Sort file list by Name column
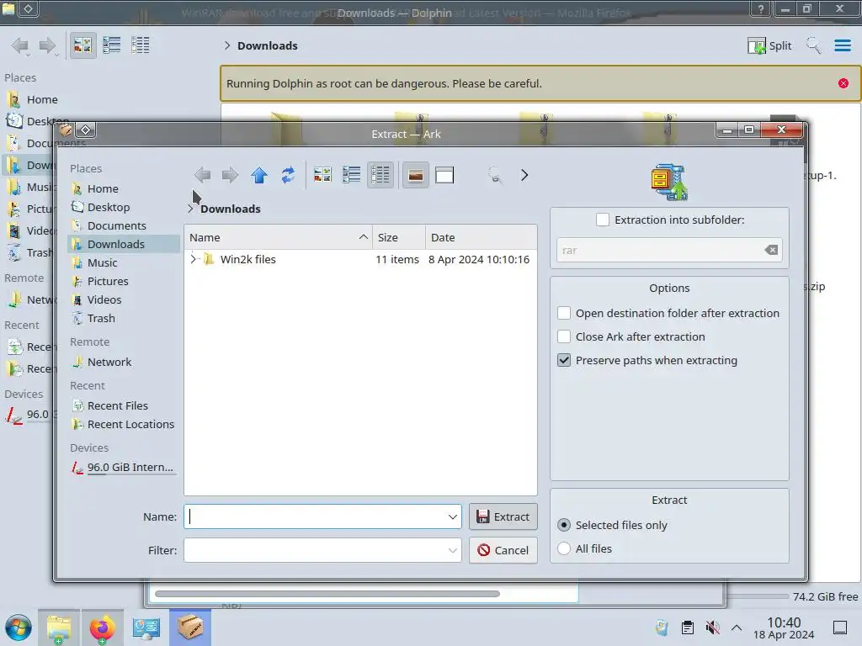The height and width of the screenshot is (646, 862). 278,237
